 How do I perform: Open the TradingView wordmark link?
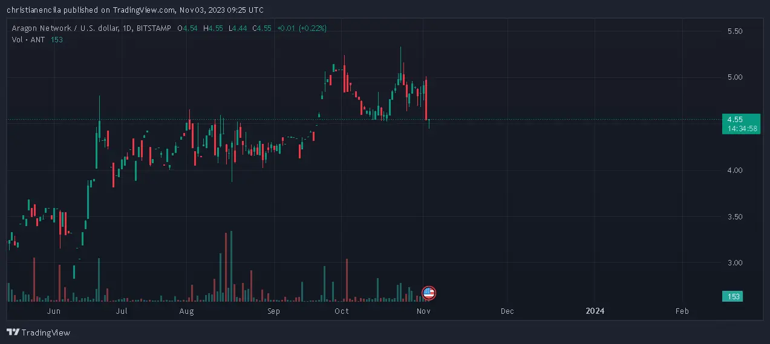coord(46,333)
